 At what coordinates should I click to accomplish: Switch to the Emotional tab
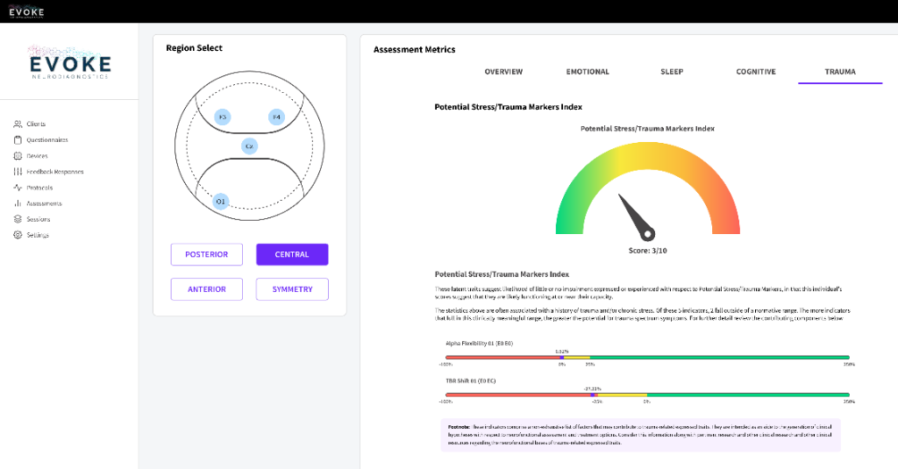click(x=588, y=72)
